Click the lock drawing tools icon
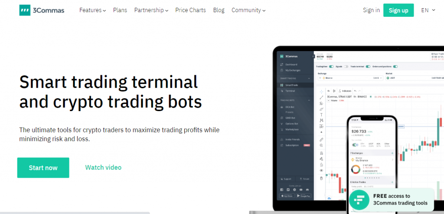This screenshot has height=214, width=444. click(x=321, y=165)
